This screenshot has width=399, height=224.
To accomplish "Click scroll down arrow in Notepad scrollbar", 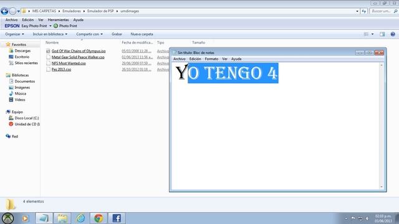I will tap(381, 187).
